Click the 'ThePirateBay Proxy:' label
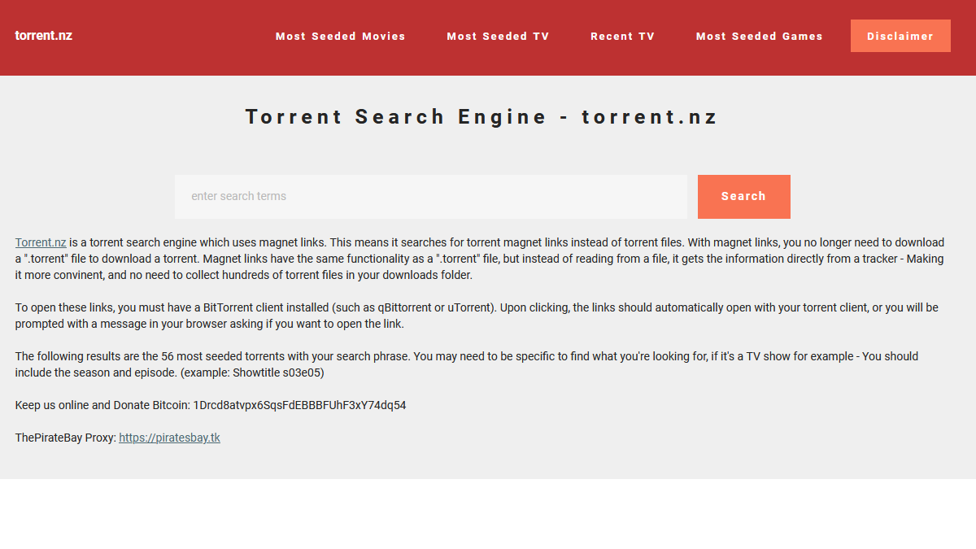Screen dimensions: 976x549 coord(66,438)
